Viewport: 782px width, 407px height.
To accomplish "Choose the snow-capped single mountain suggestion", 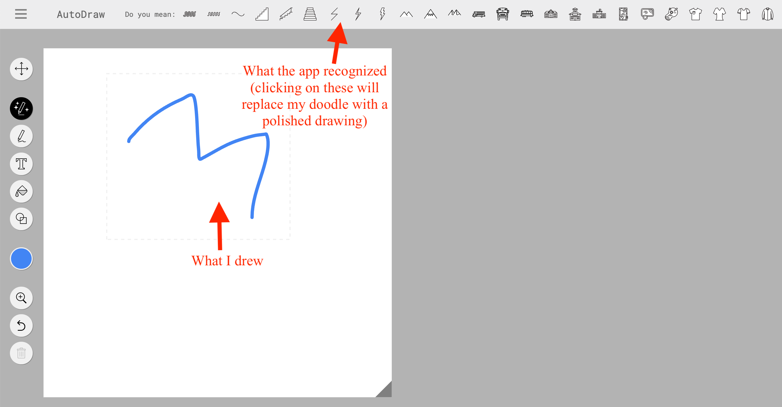I will [430, 14].
